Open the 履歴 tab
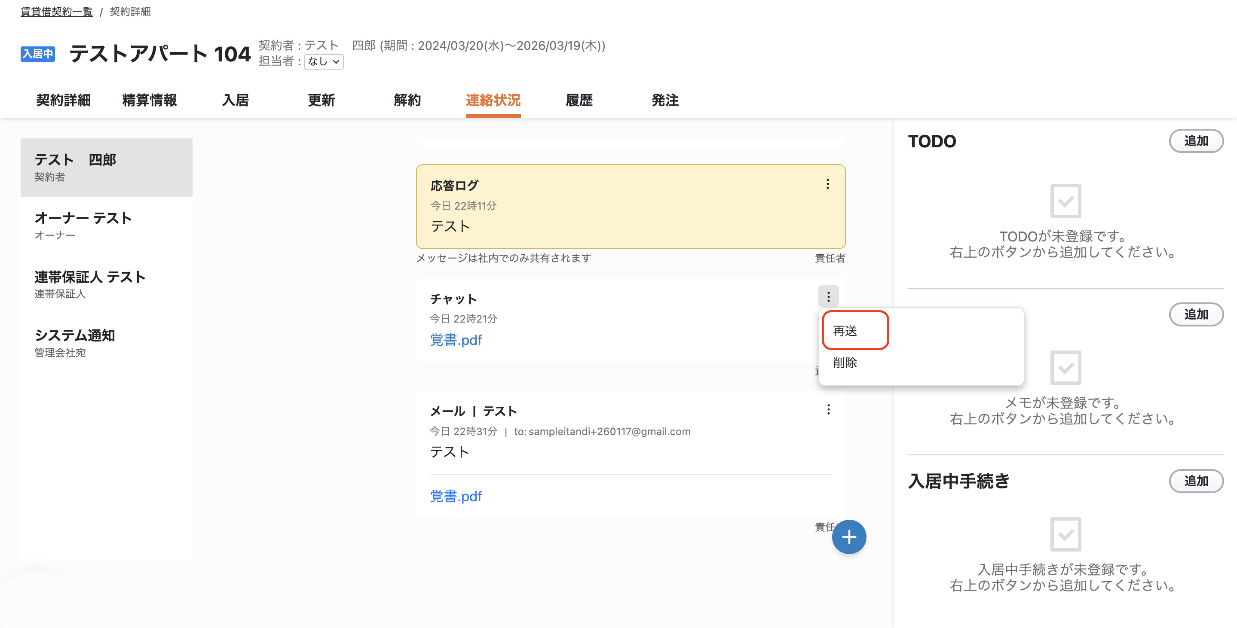Image resolution: width=1237 pixels, height=628 pixels. pos(579,100)
